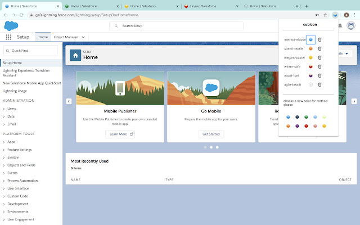Go to previous carousel slide
This screenshot has width=360, height=225.
[69, 101]
